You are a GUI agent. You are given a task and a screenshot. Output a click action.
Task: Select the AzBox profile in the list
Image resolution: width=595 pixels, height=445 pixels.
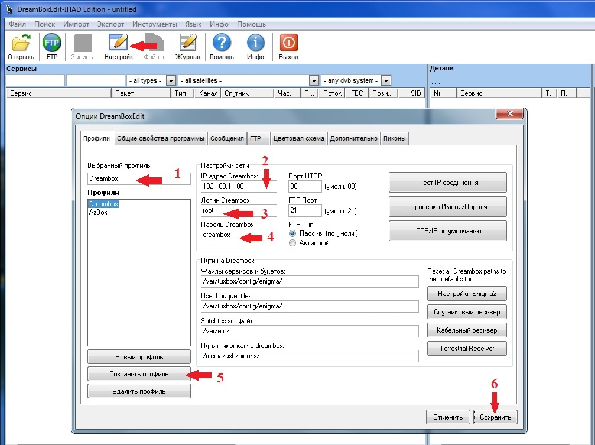(98, 212)
